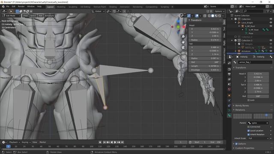This screenshot has width=274, height=154.
Task: Switch to the Sculpting workspace tab
Action: tap(73, 7)
